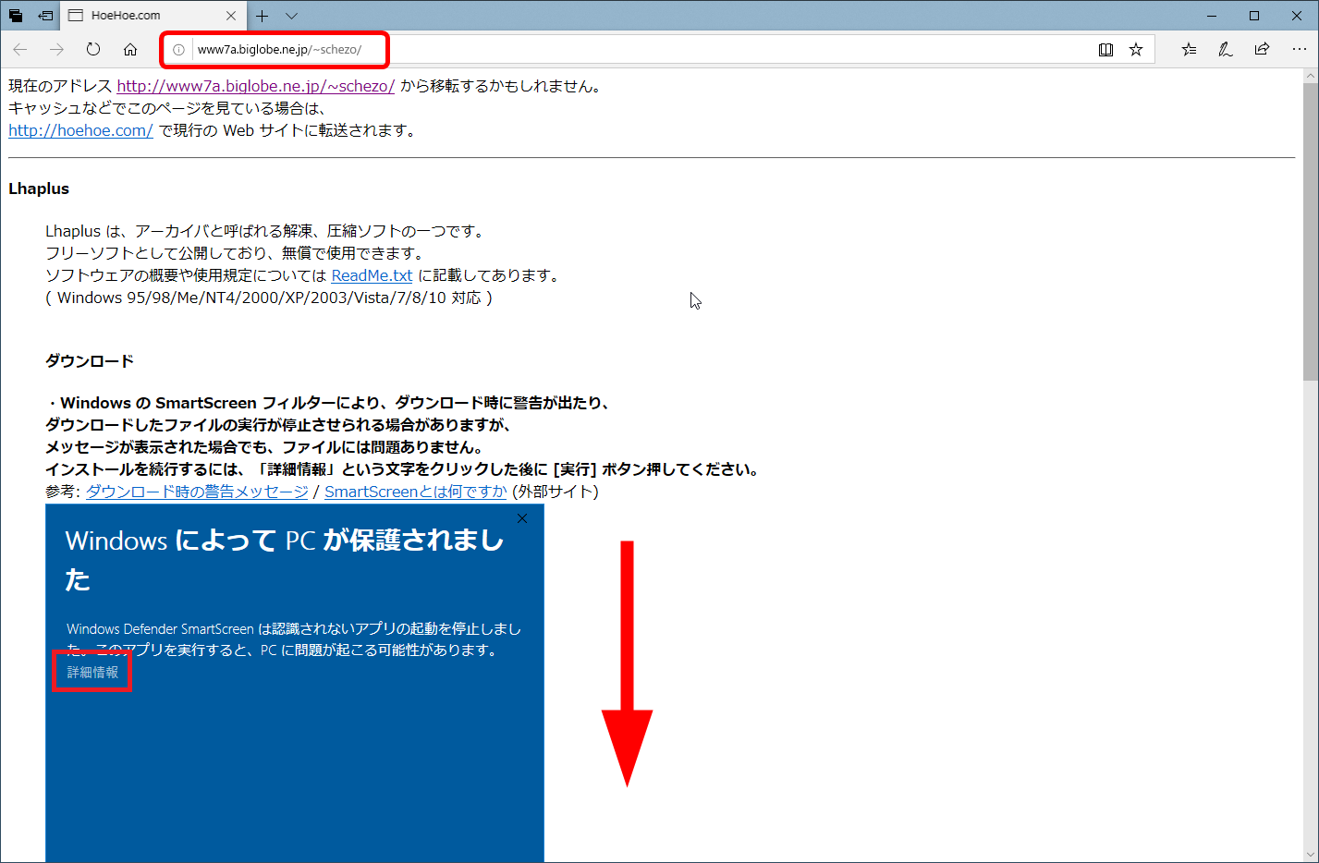Minimize the browser window
The height and width of the screenshot is (863, 1319).
coord(1212,16)
